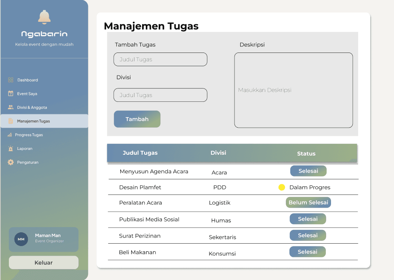The width and height of the screenshot is (394, 280).
Task: Click the Dashboard grid icon
Action: click(x=10, y=80)
